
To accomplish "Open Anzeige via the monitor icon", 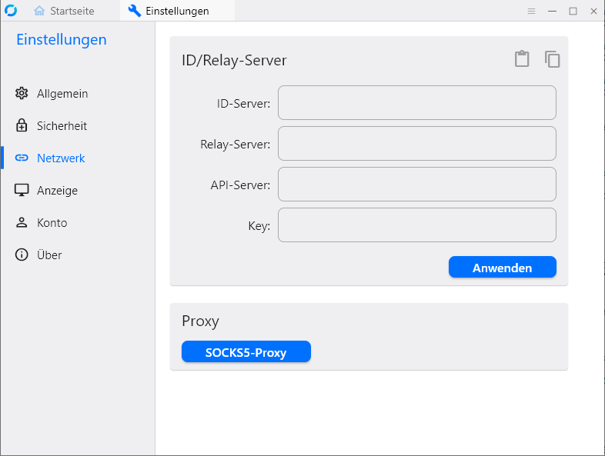I will tap(22, 191).
